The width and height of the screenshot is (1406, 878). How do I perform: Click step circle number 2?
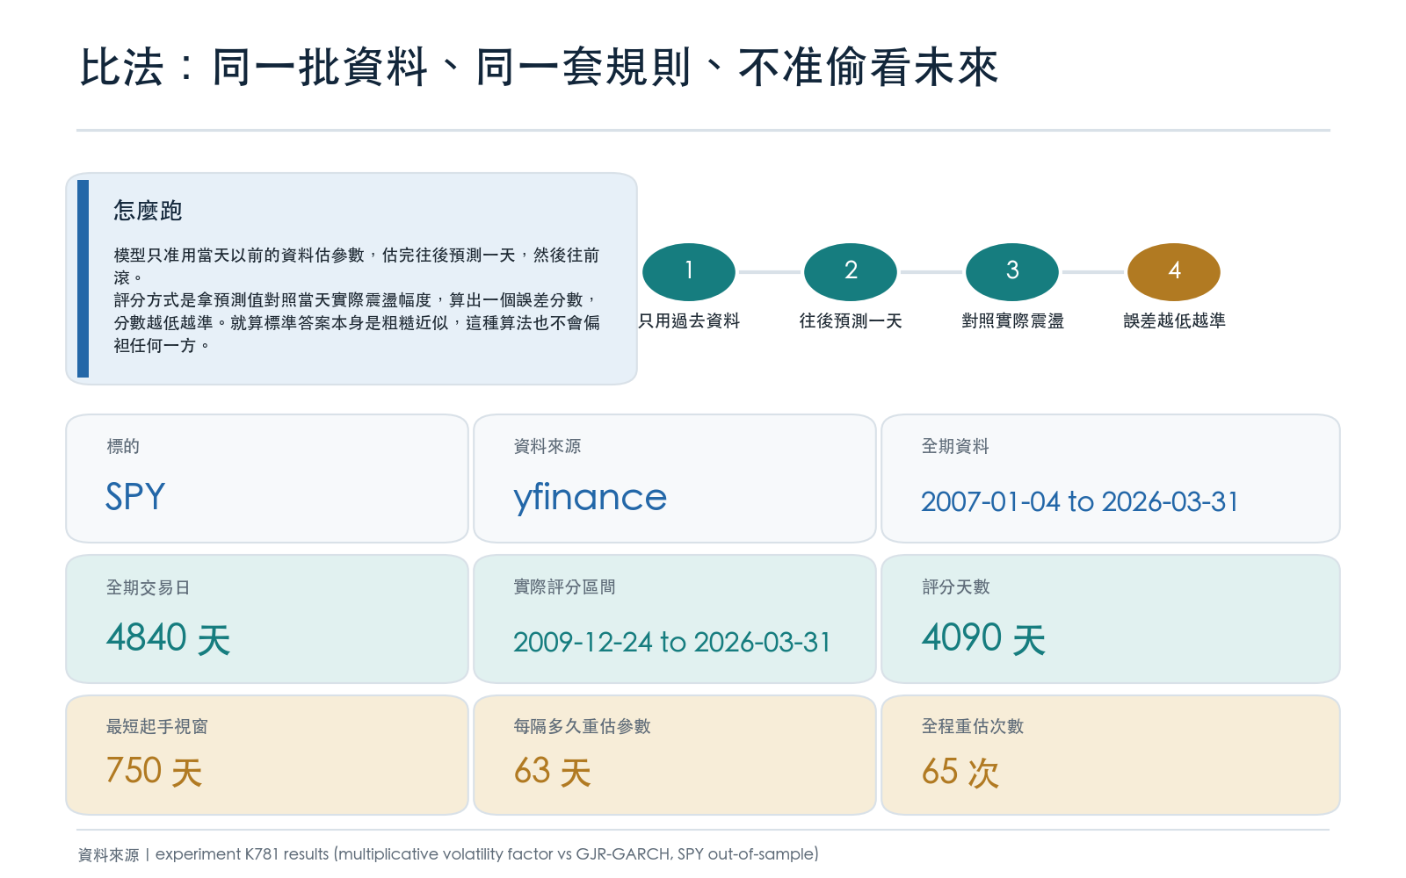point(851,271)
